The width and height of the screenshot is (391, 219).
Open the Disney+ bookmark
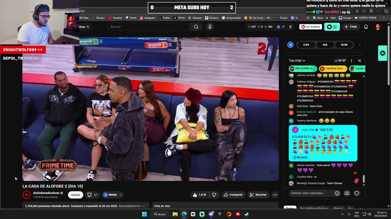tap(98, 18)
